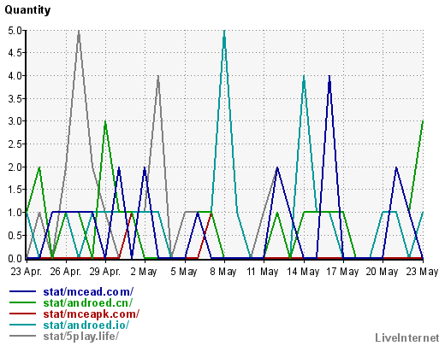Image resolution: width=445 pixels, height=346 pixels.
Task: Select the 23 Apr. axis label
Action: click(x=27, y=272)
